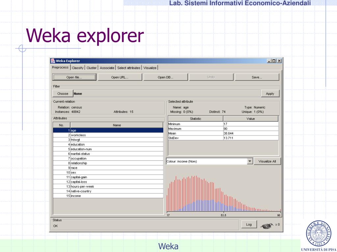Click the Open URL... button
The image size is (337, 252).
pyautogui.click(x=120, y=77)
